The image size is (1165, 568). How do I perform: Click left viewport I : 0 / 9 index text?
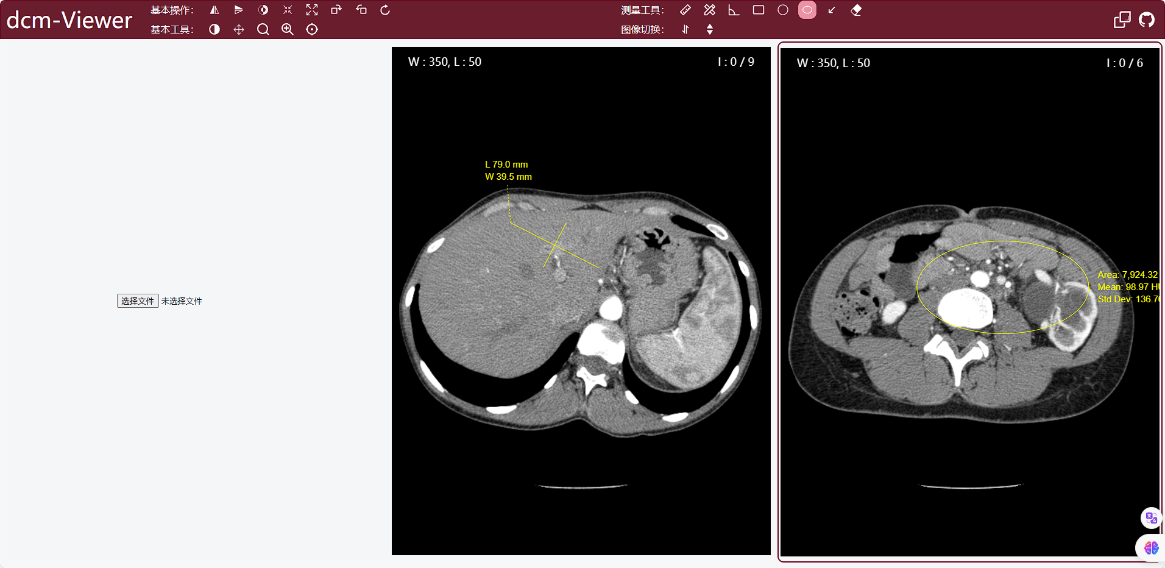736,62
